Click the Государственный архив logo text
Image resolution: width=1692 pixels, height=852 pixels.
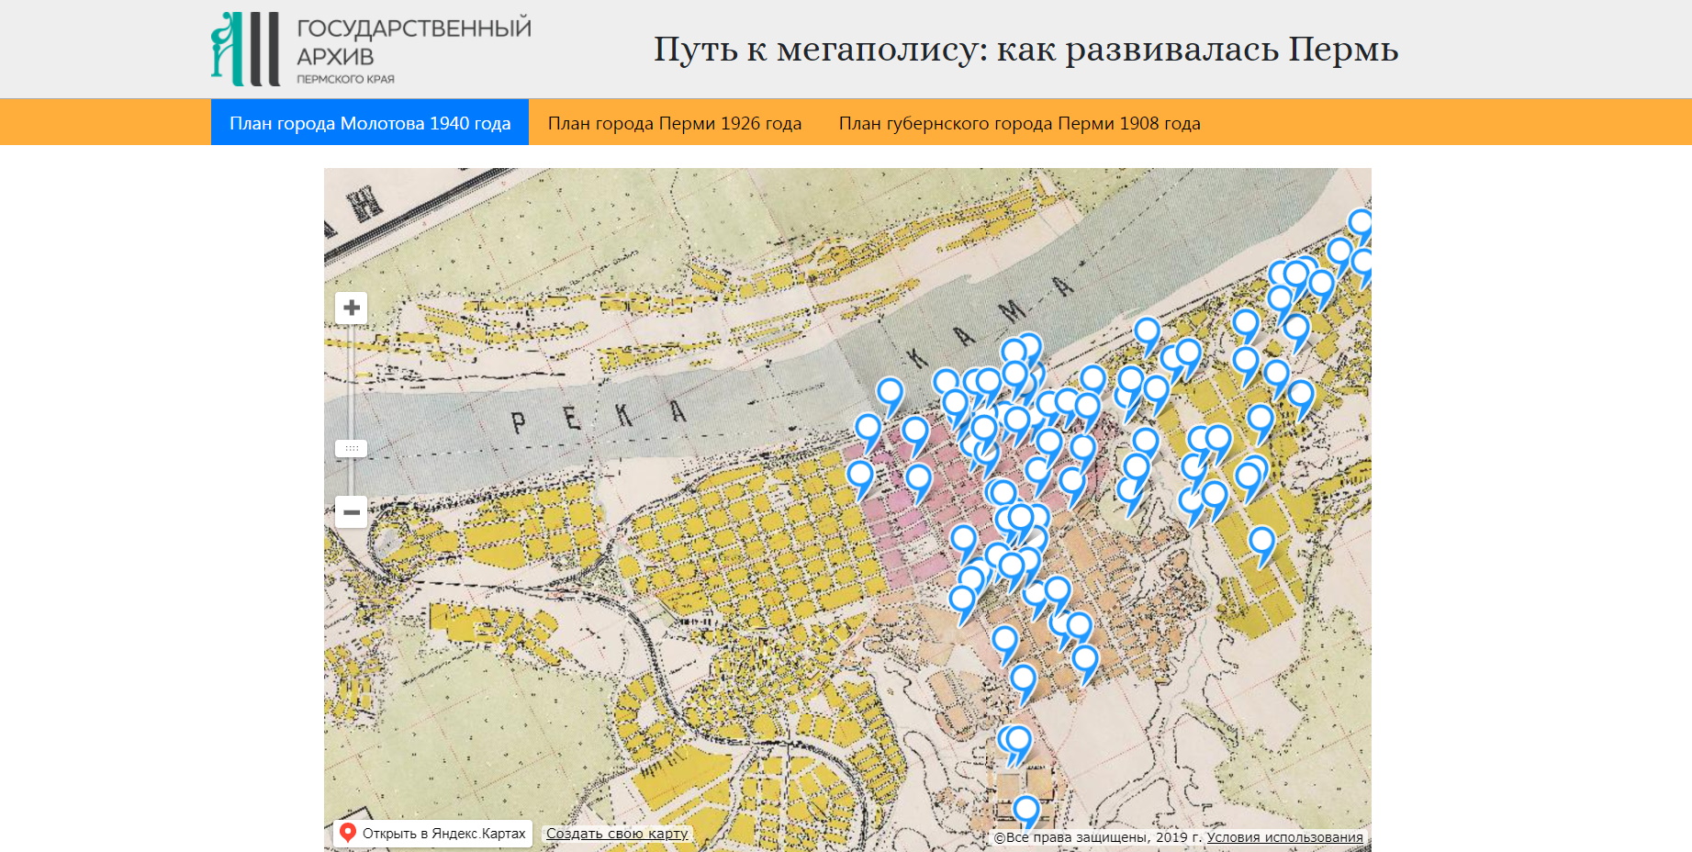pos(413,42)
